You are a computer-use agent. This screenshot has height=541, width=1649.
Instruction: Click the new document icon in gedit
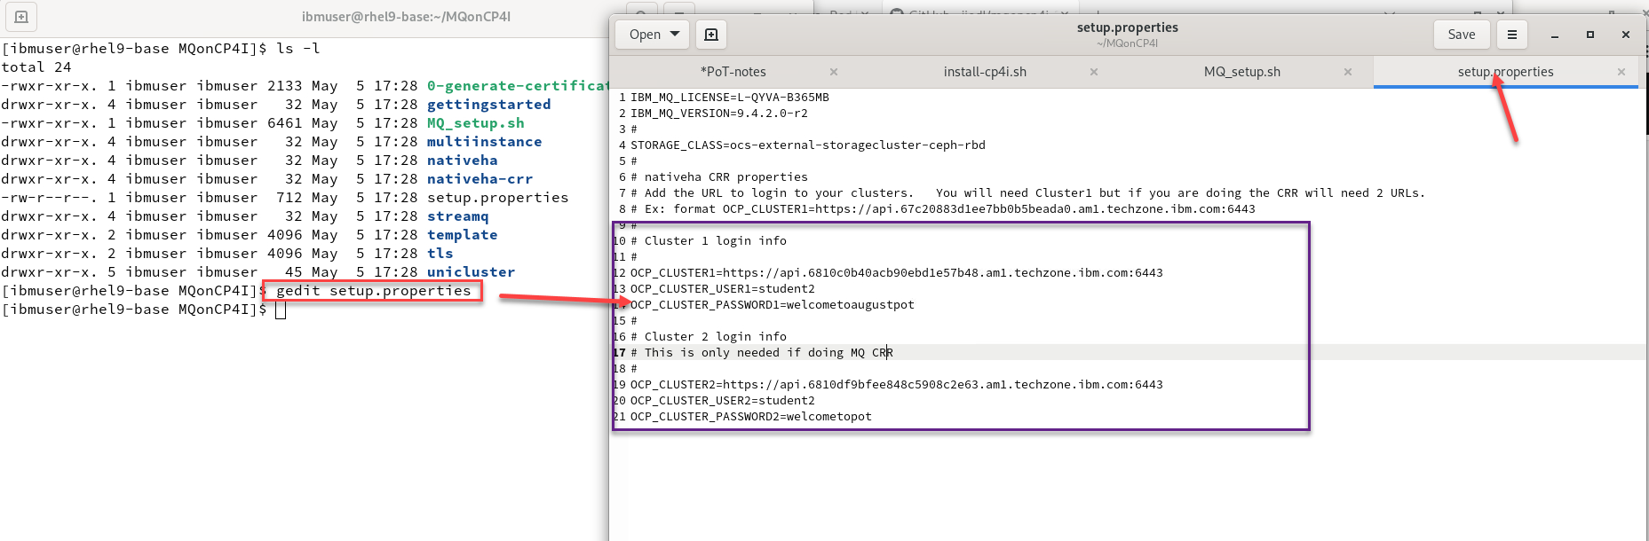click(x=710, y=35)
